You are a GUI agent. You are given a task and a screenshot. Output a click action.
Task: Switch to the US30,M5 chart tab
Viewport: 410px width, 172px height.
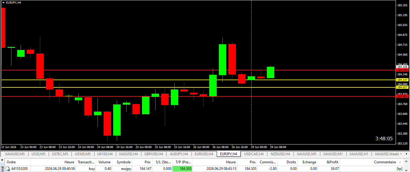point(38,154)
